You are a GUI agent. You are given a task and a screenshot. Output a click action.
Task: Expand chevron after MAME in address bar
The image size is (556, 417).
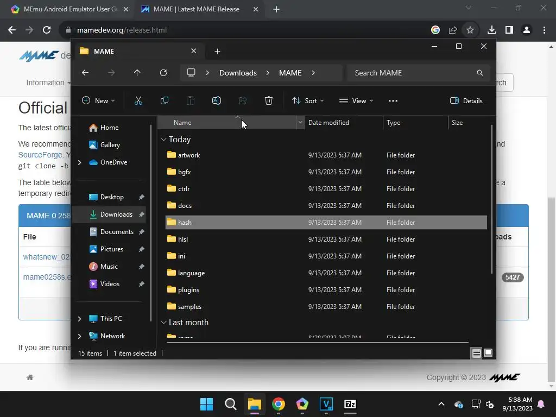coord(313,73)
